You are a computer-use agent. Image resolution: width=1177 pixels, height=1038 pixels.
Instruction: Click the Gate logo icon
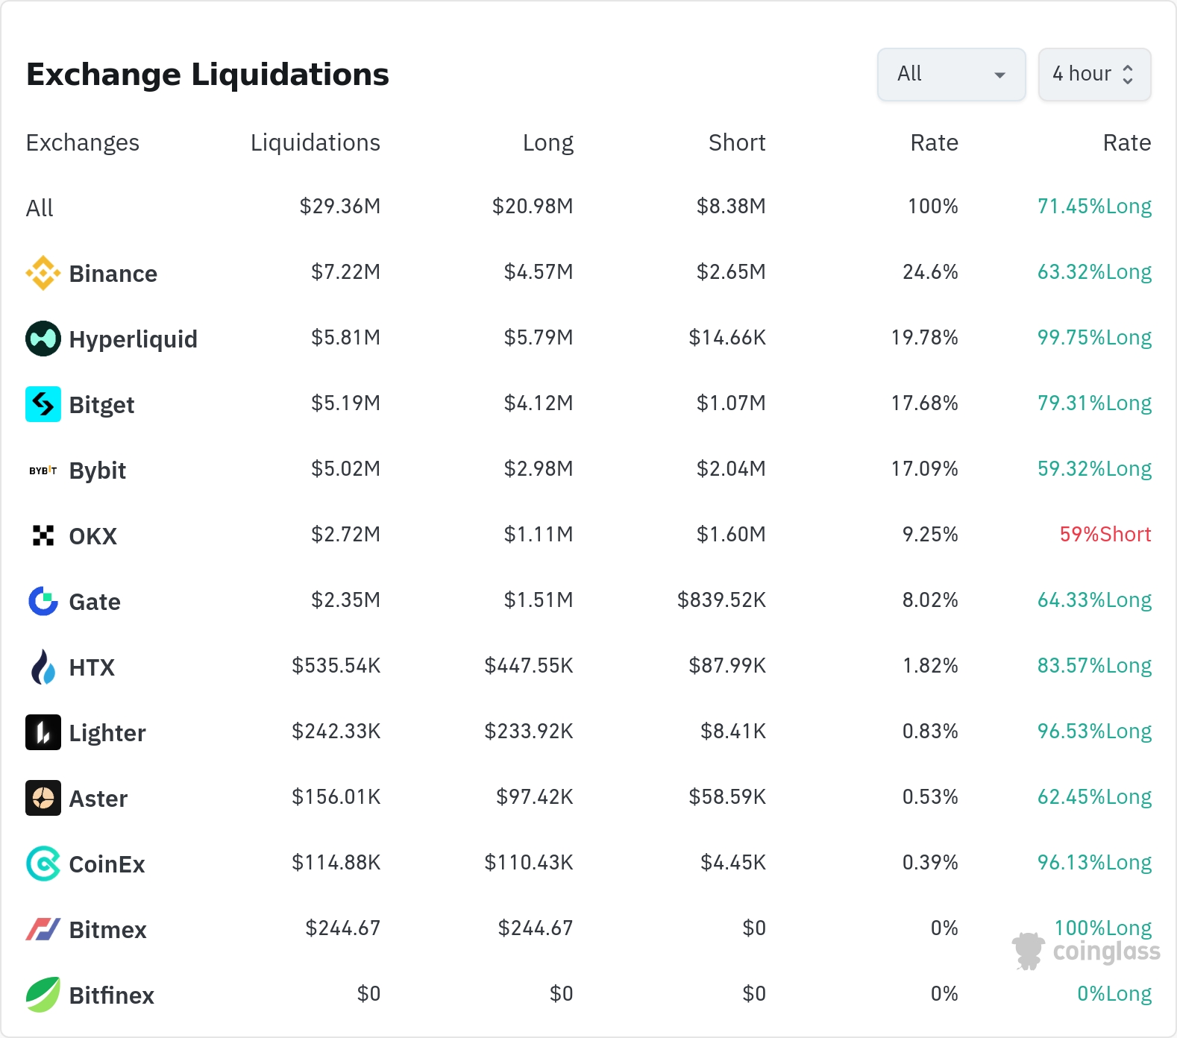pyautogui.click(x=43, y=601)
